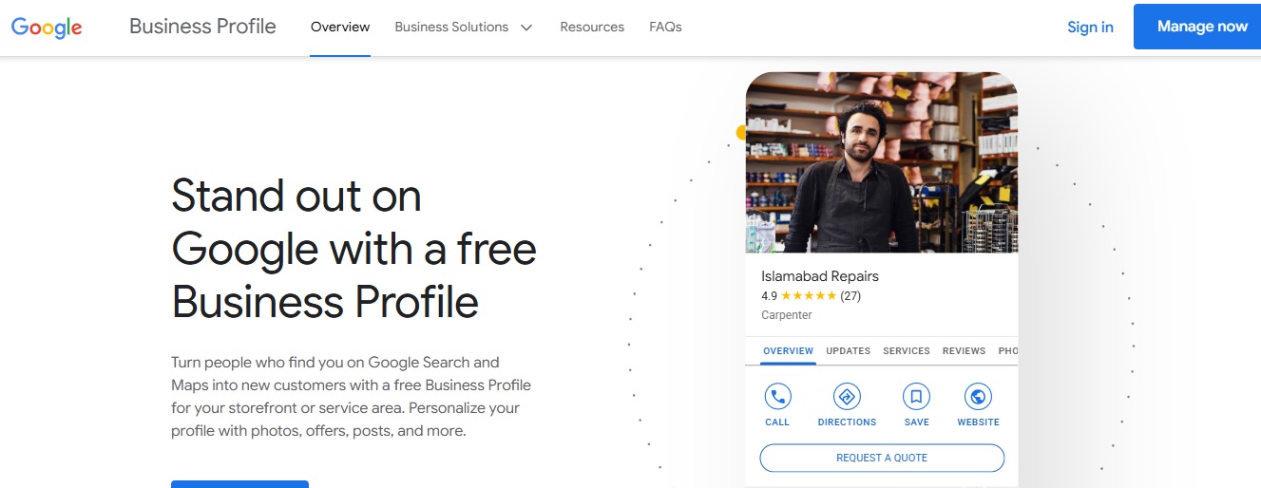The width and height of the screenshot is (1261, 488).
Task: Click the Directions arrow icon
Action: tap(847, 396)
